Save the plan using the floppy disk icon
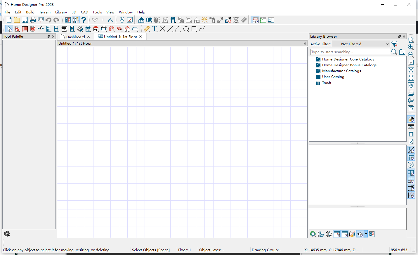This screenshot has width=418, height=255. pos(25,20)
